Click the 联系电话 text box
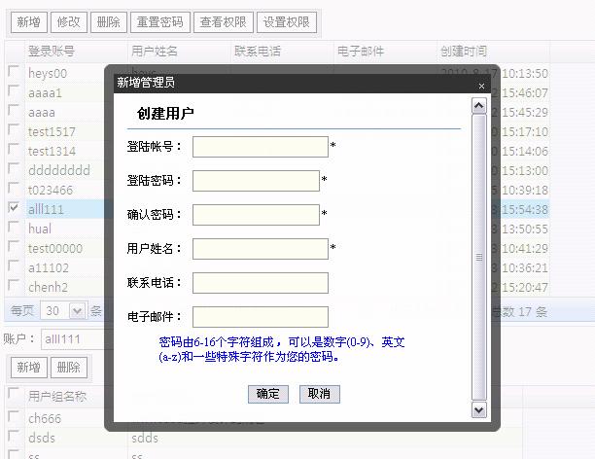 (261, 283)
